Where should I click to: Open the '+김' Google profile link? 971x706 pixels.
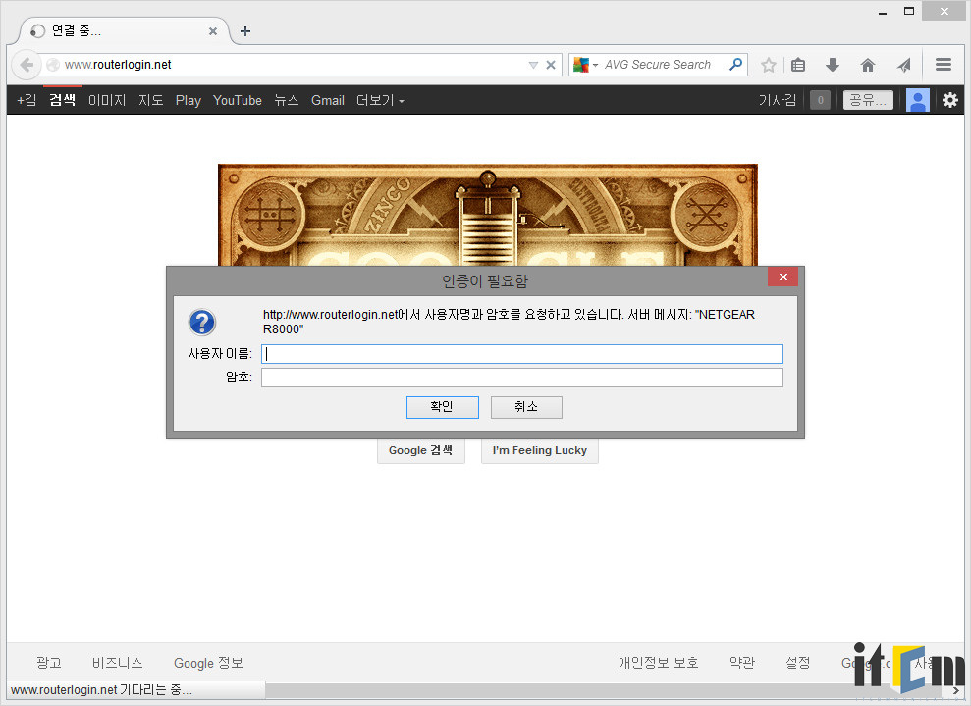(26, 100)
